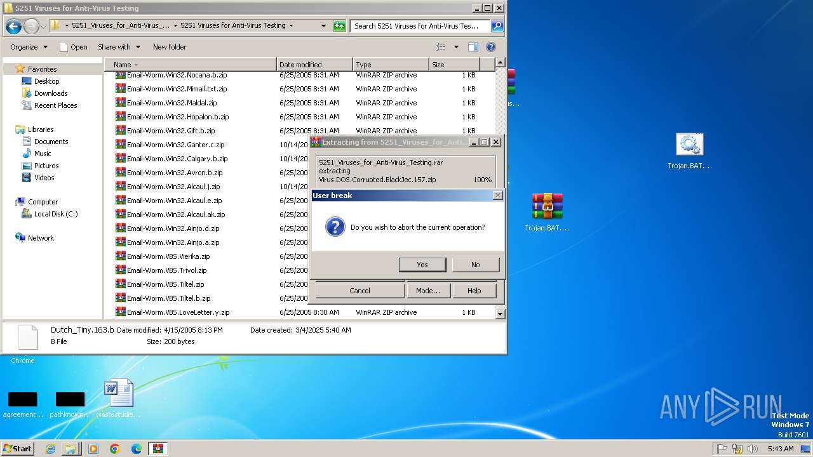Select Local Disk (C:) in navigation pane
The width and height of the screenshot is (813, 457).
click(56, 214)
